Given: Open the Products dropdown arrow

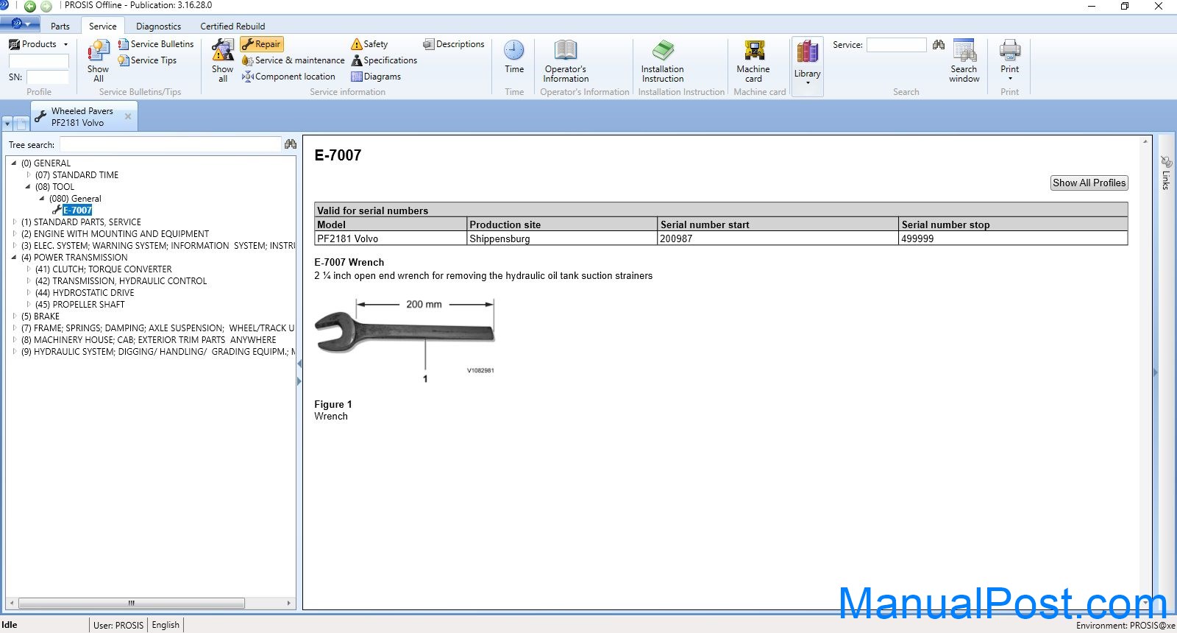Looking at the screenshot, I should pyautogui.click(x=65, y=44).
